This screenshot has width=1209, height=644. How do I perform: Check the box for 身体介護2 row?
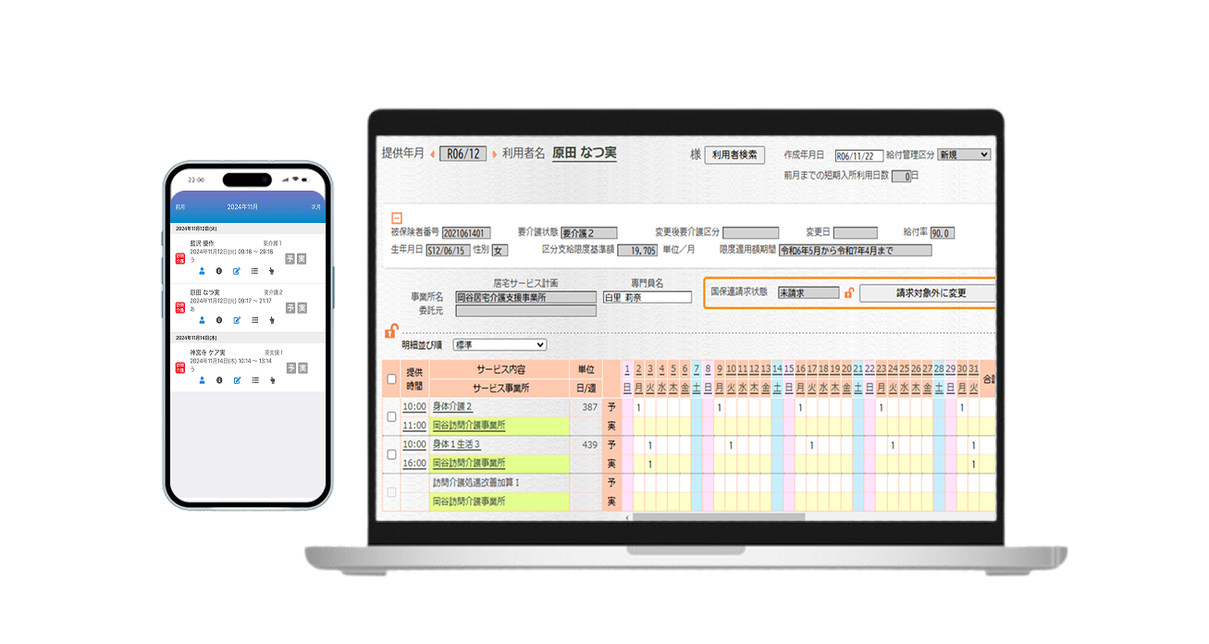click(x=391, y=416)
